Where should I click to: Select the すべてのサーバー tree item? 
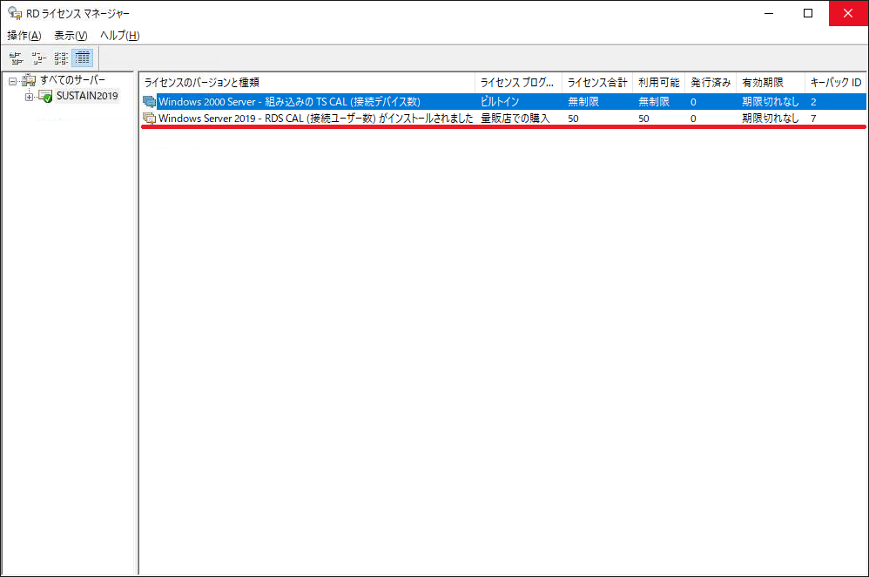point(72,80)
